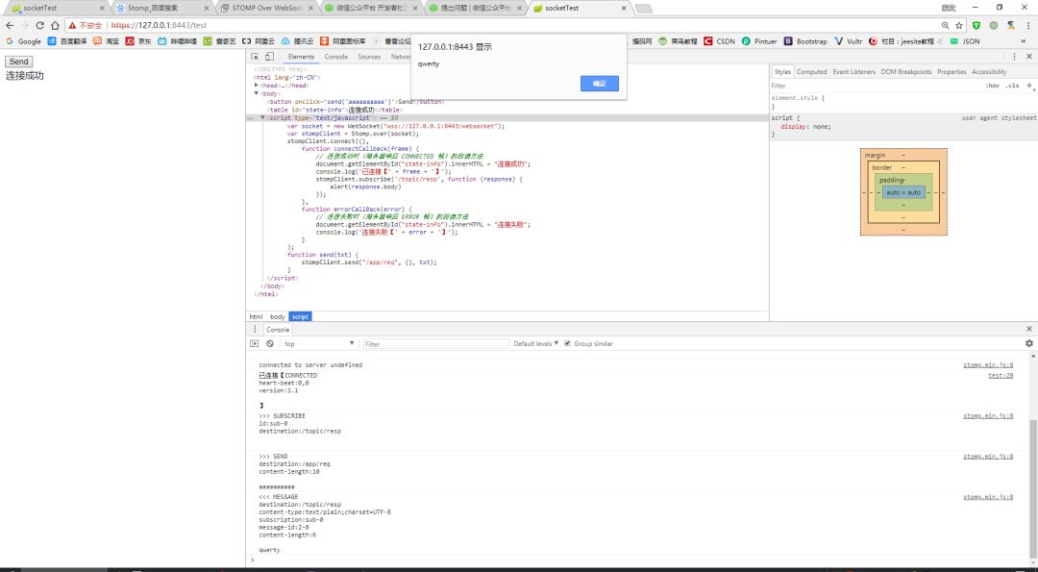Bookmark this page with the star
Image resolution: width=1038 pixels, height=572 pixels.
pyautogui.click(x=959, y=25)
